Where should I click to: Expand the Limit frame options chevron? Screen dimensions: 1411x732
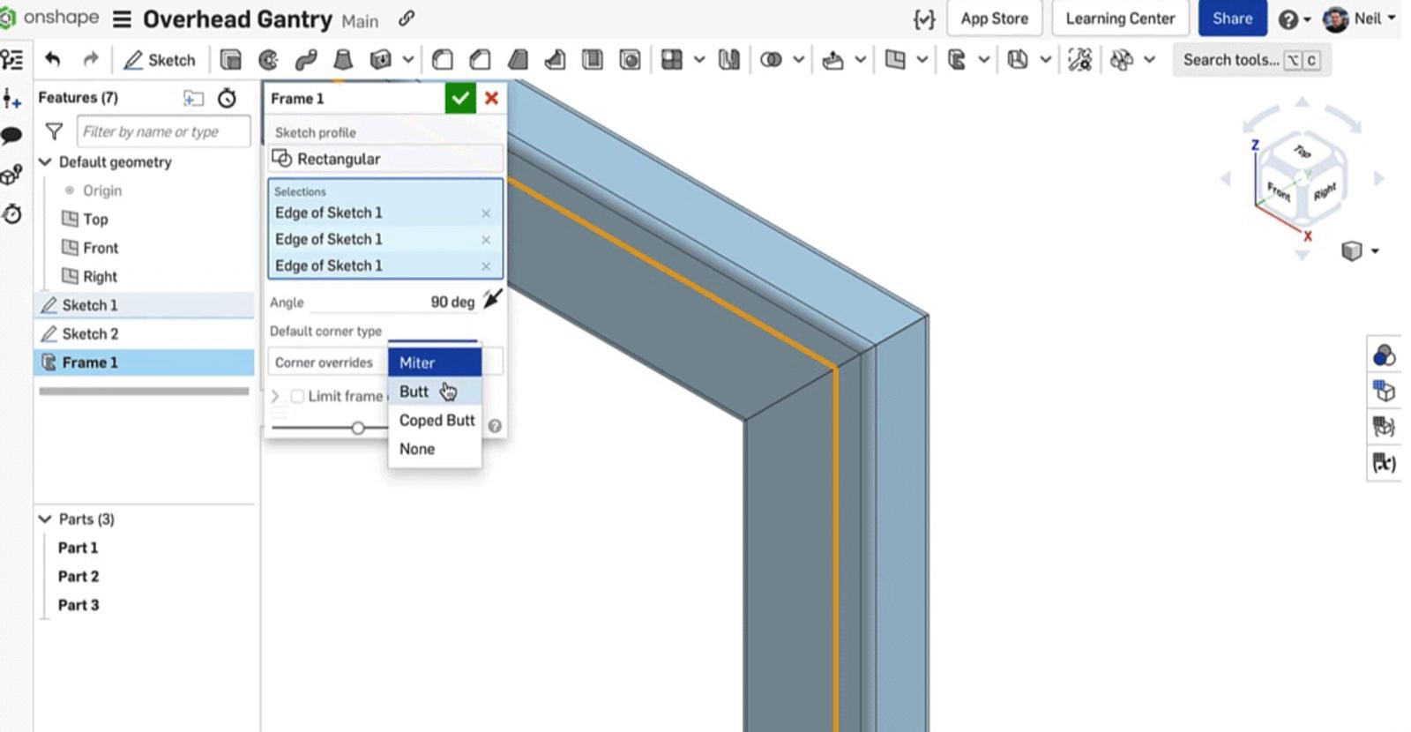click(275, 396)
